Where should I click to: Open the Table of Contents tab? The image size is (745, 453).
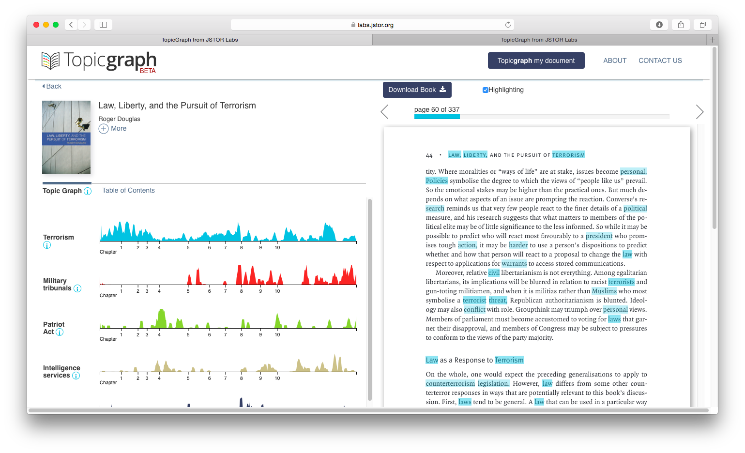click(x=128, y=190)
